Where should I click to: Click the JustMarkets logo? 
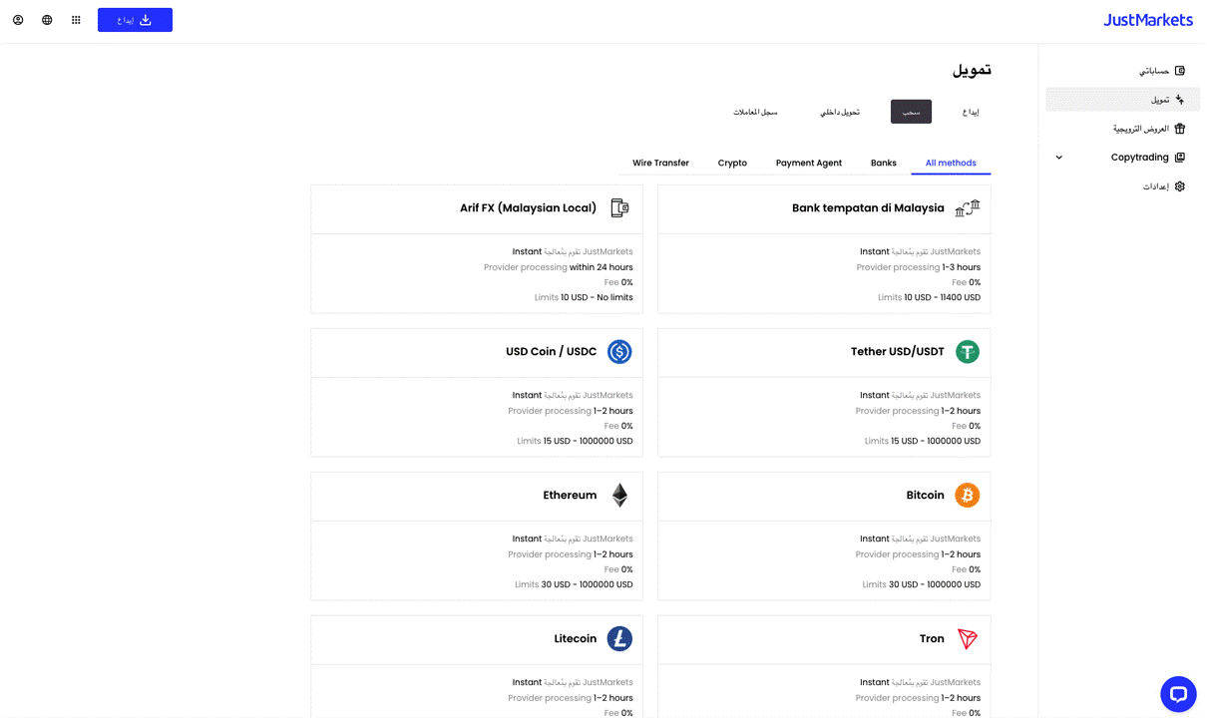(1147, 20)
